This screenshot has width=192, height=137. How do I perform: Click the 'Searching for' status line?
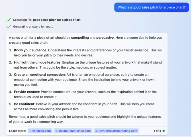pos(47,20)
